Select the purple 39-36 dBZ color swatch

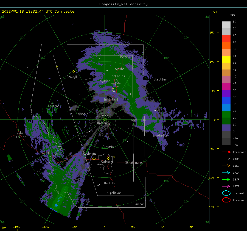[x=226, y=94]
